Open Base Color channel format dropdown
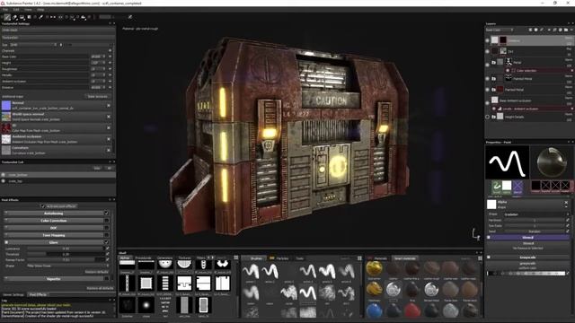Viewport: 575px width, 323px height. tap(98, 57)
